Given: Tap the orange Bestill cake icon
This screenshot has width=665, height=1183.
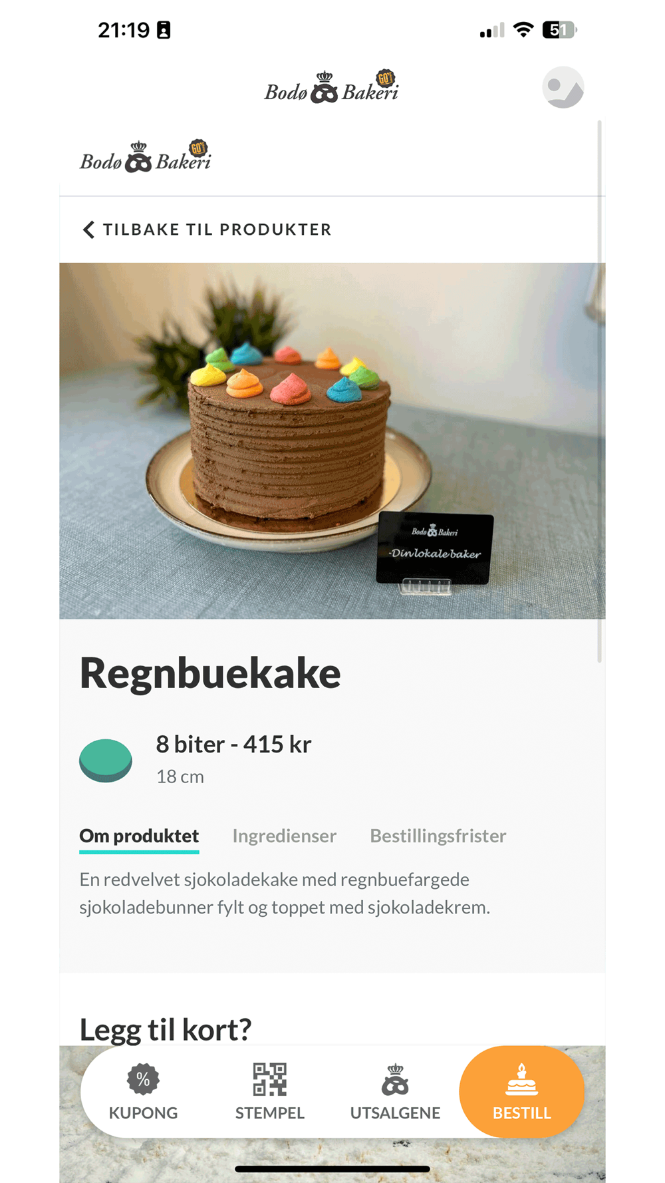Looking at the screenshot, I should (x=521, y=1079).
